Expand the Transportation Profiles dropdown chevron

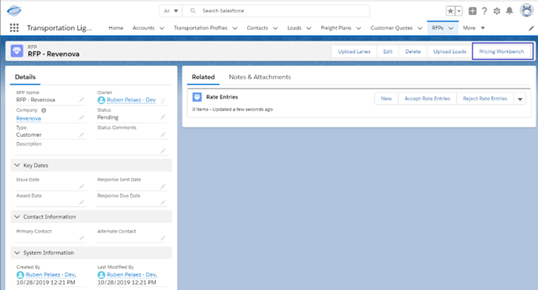coord(235,28)
